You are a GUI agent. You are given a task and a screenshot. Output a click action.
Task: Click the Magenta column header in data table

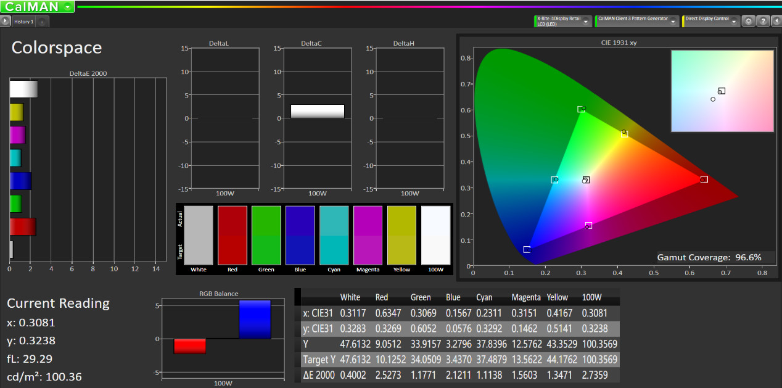pos(526,297)
